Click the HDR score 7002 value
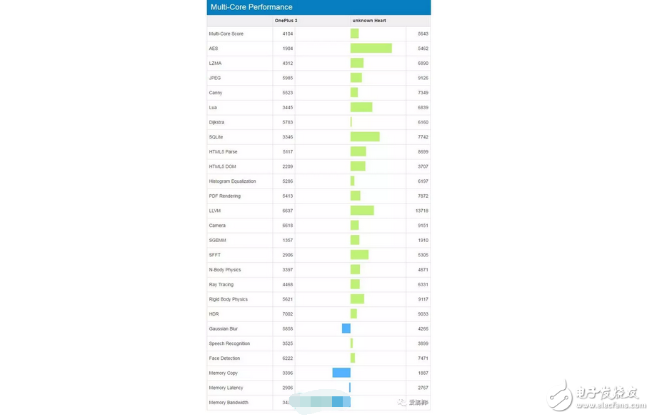This screenshot has height=417, width=652. point(287,314)
